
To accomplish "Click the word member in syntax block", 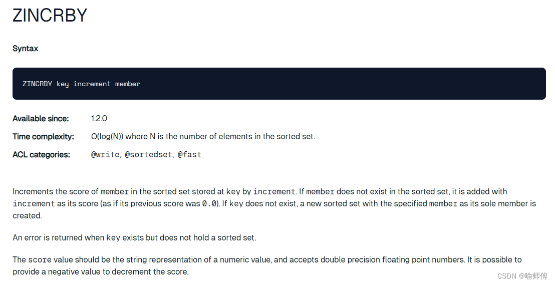I will tap(128, 84).
